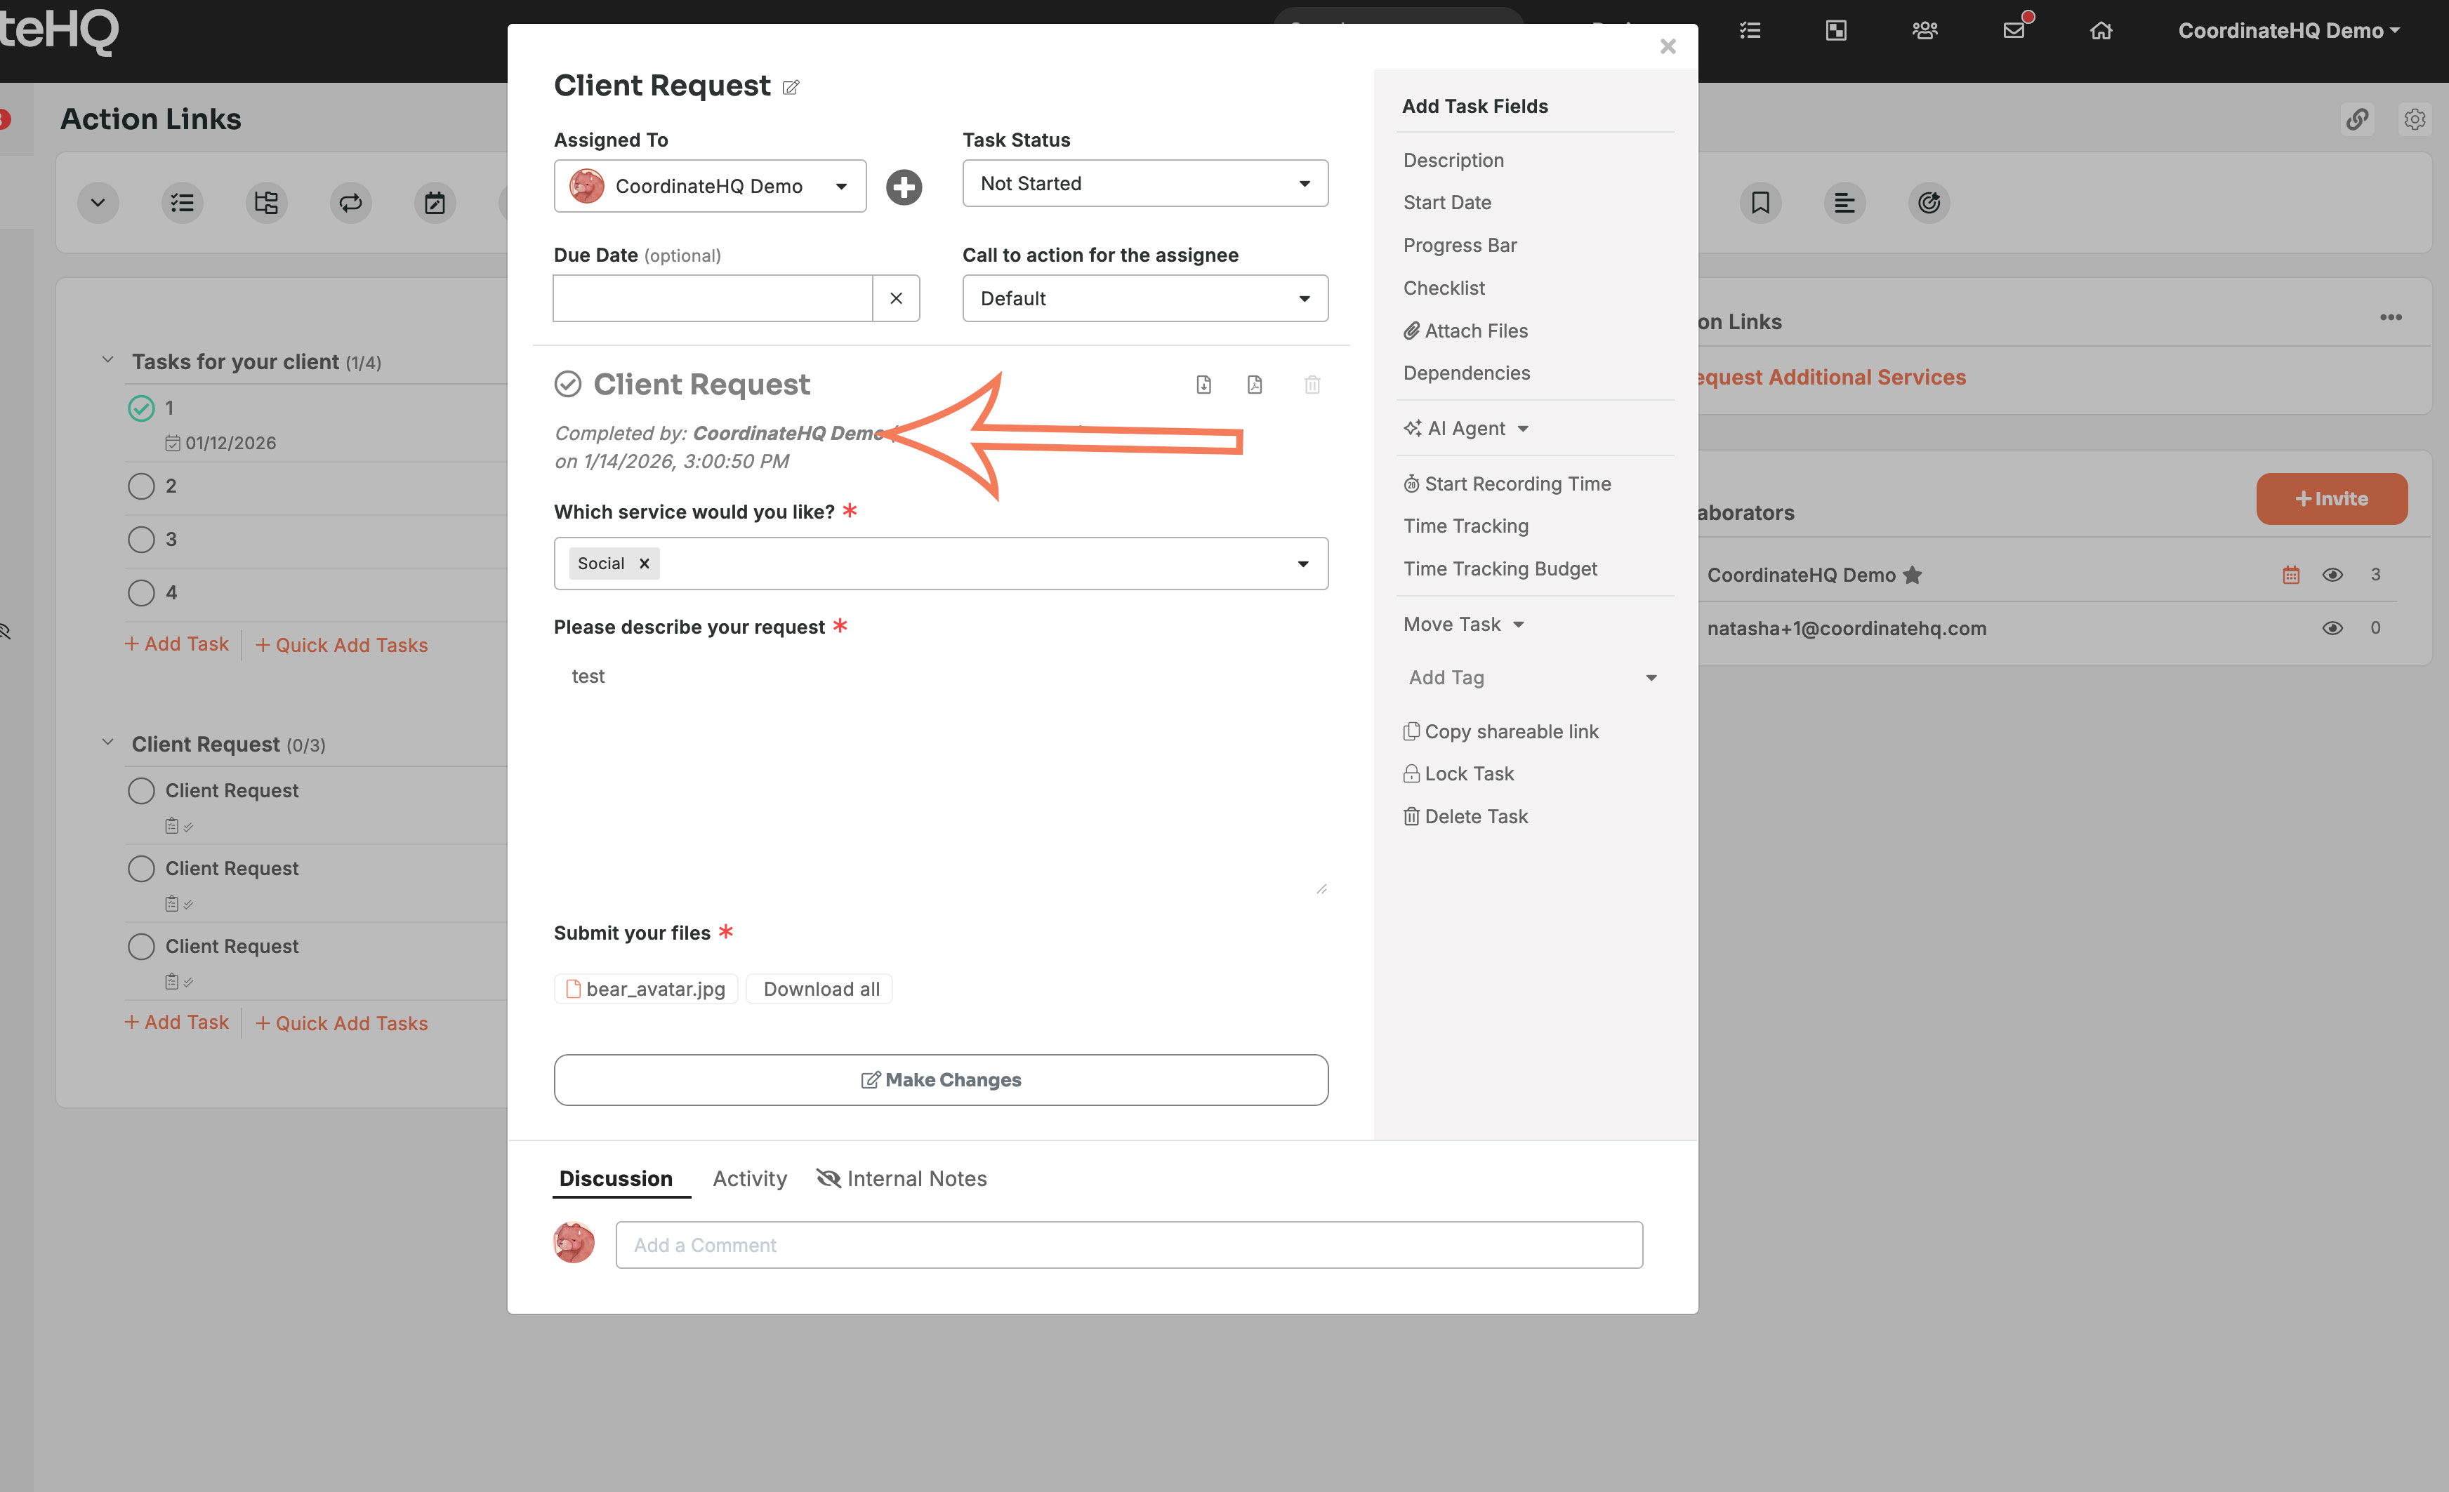Click the align-left lines toolbar icon
This screenshot has height=1492, width=2449.
1844,203
